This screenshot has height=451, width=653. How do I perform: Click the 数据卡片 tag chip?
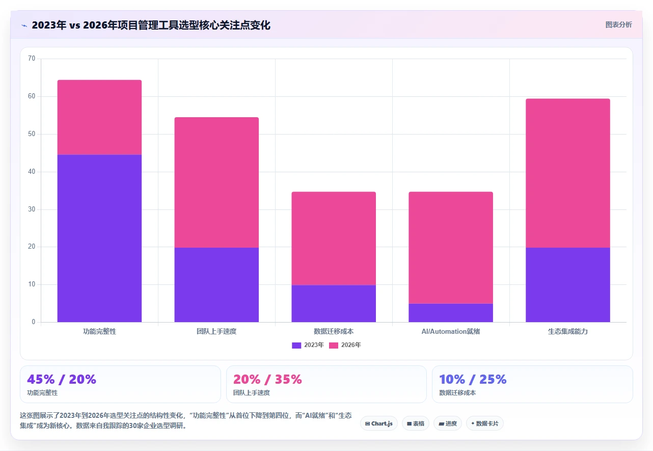(484, 423)
